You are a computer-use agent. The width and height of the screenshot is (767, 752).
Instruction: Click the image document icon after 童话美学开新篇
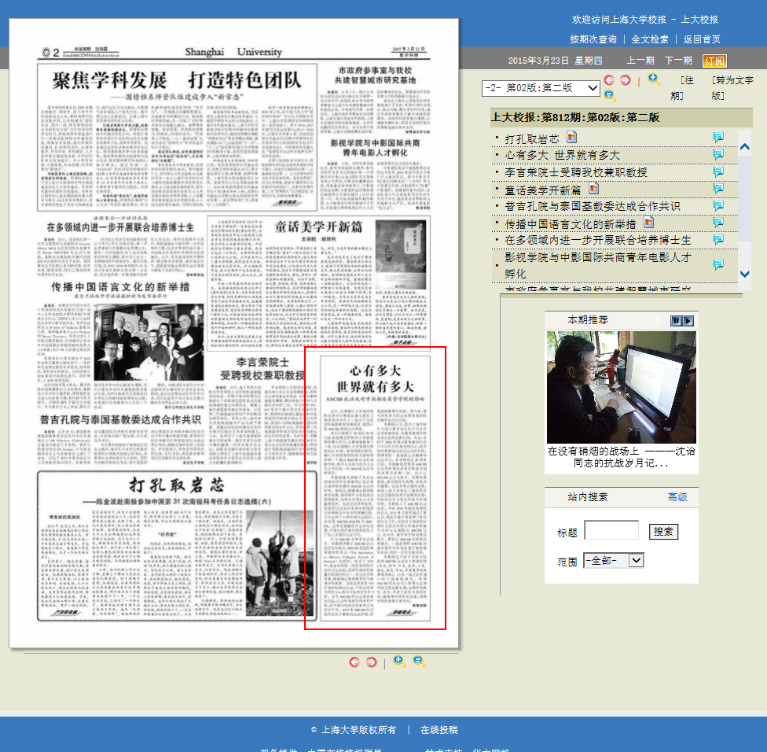pyautogui.click(x=594, y=189)
